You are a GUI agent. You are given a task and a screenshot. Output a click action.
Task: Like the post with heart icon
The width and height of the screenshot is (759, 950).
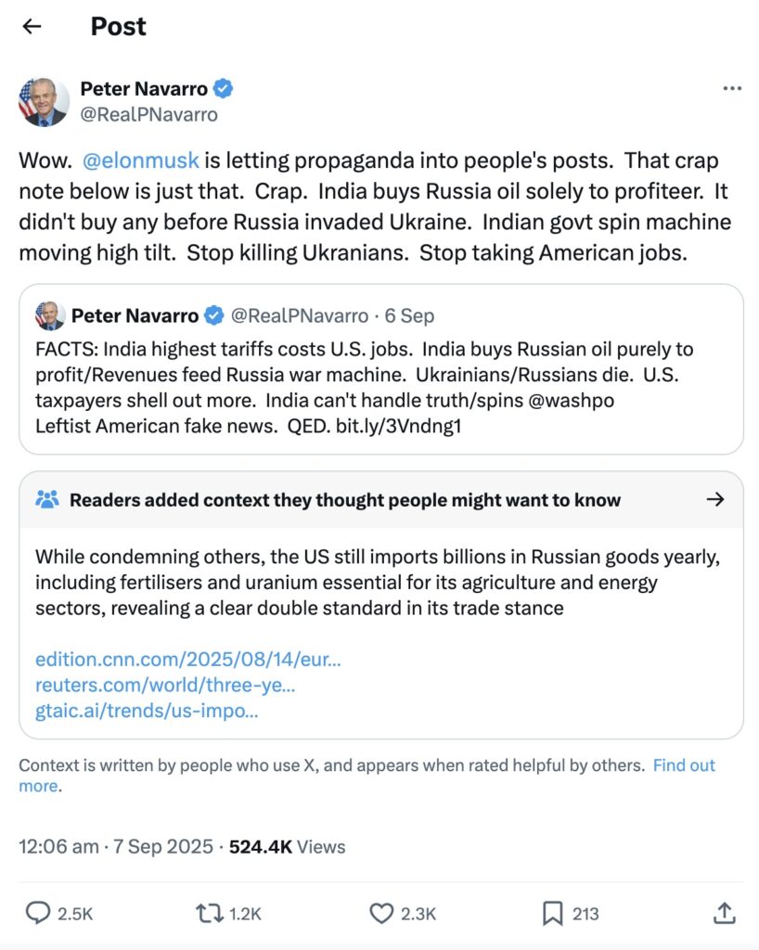coord(382,914)
